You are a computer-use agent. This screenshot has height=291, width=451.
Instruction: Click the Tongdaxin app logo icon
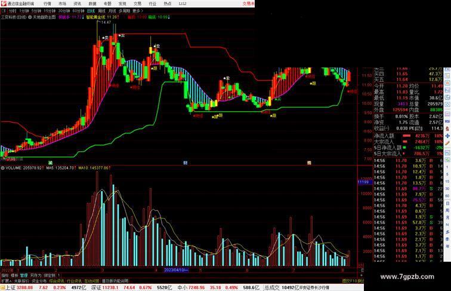(3, 4)
